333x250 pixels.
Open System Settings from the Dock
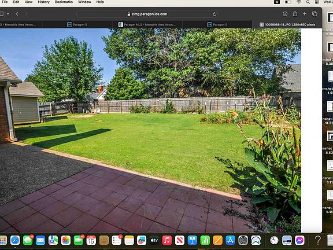pyautogui.click(x=243, y=240)
